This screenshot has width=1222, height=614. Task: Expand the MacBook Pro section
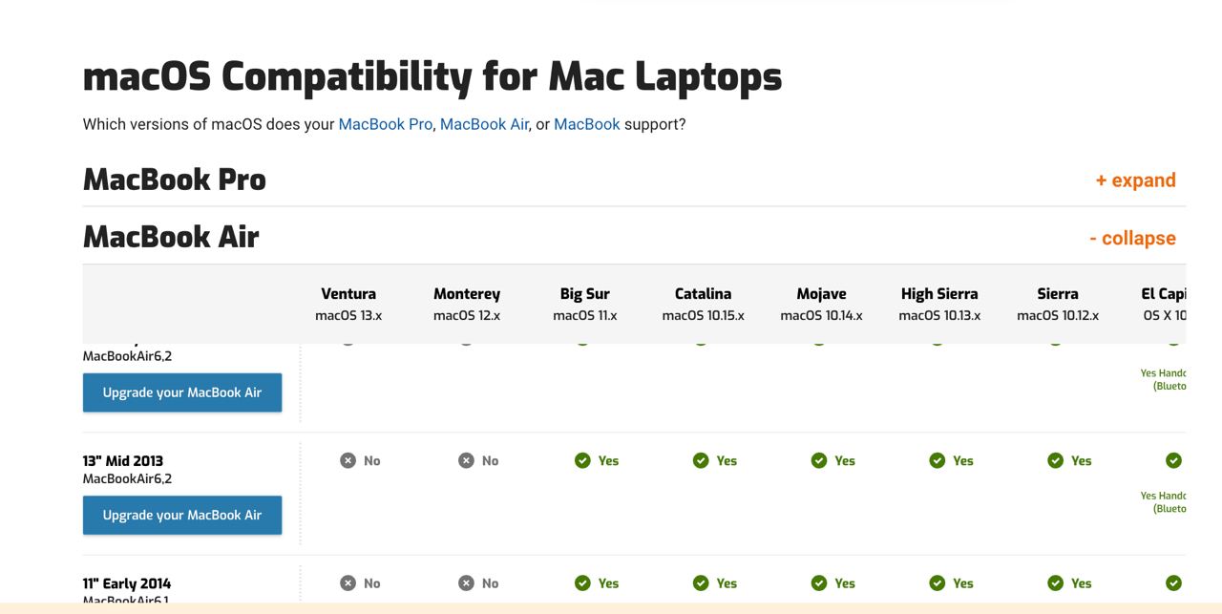pyautogui.click(x=1135, y=180)
